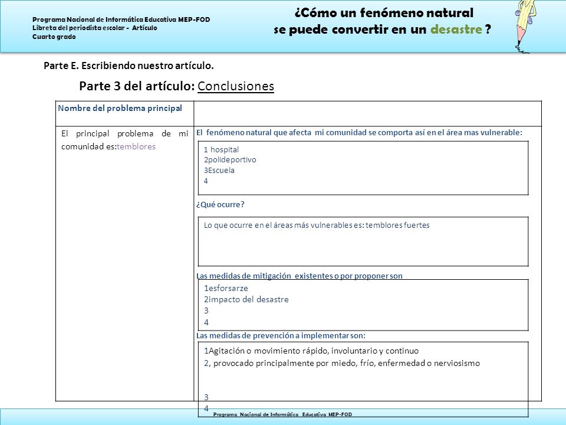
Task: Click the line '1esforsarze'
Action: (226, 289)
